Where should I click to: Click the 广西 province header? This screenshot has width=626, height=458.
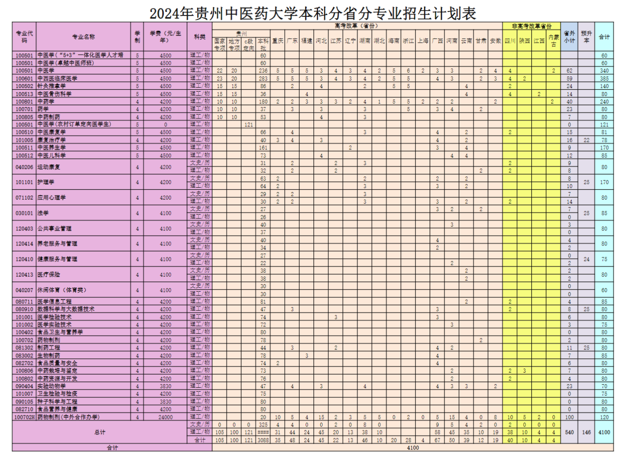(x=437, y=41)
